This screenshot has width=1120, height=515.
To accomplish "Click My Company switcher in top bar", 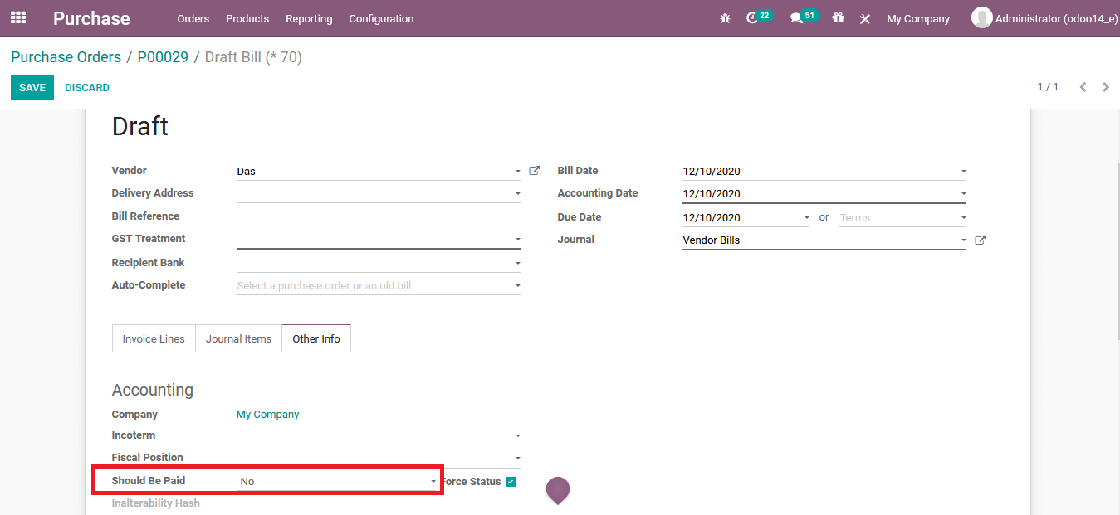I will 918,18.
